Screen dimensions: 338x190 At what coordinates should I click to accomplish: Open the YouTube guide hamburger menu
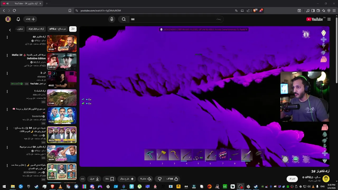(329, 19)
